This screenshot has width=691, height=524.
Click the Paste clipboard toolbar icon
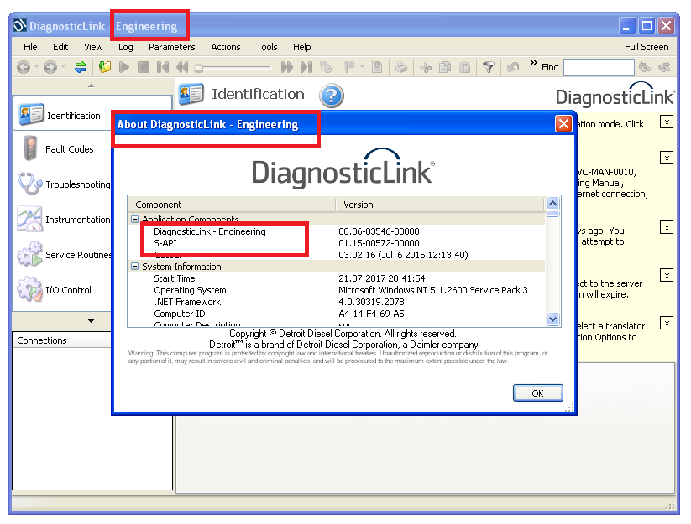[464, 67]
